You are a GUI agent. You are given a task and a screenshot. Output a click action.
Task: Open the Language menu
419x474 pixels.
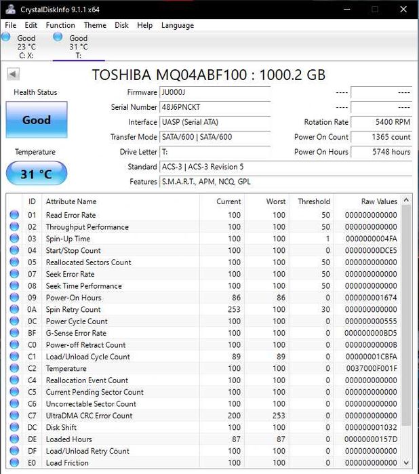coord(178,25)
